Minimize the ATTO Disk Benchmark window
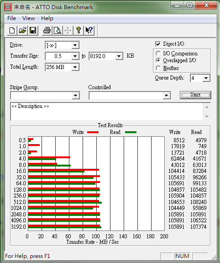This screenshot has width=220, height=263. click(x=177, y=5)
